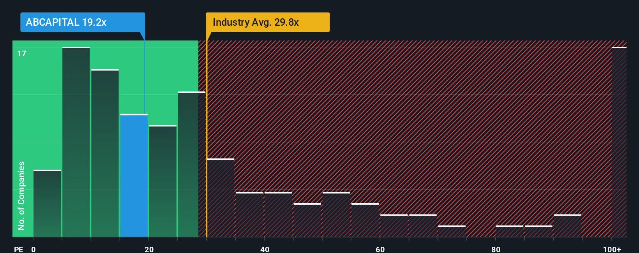This screenshot has height=253, width=639.
Task: Select the histogram bar for PE 35-40
Action: 249,214
